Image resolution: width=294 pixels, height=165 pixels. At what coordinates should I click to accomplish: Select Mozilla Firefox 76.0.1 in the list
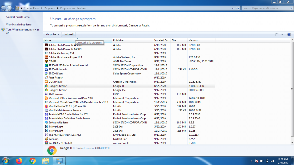[67, 106]
